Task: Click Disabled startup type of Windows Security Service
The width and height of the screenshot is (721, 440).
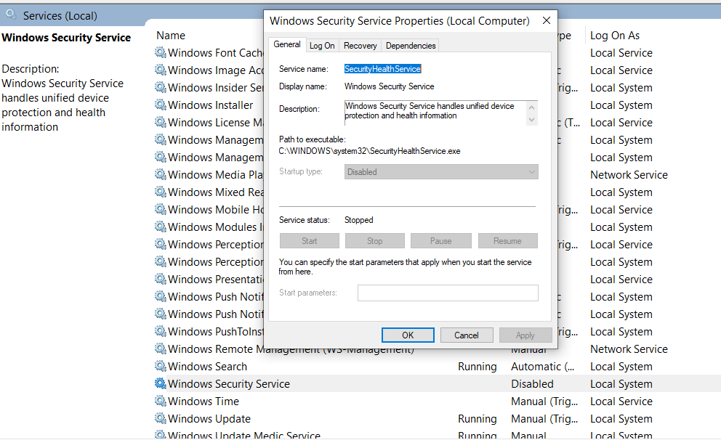Action: 532,384
